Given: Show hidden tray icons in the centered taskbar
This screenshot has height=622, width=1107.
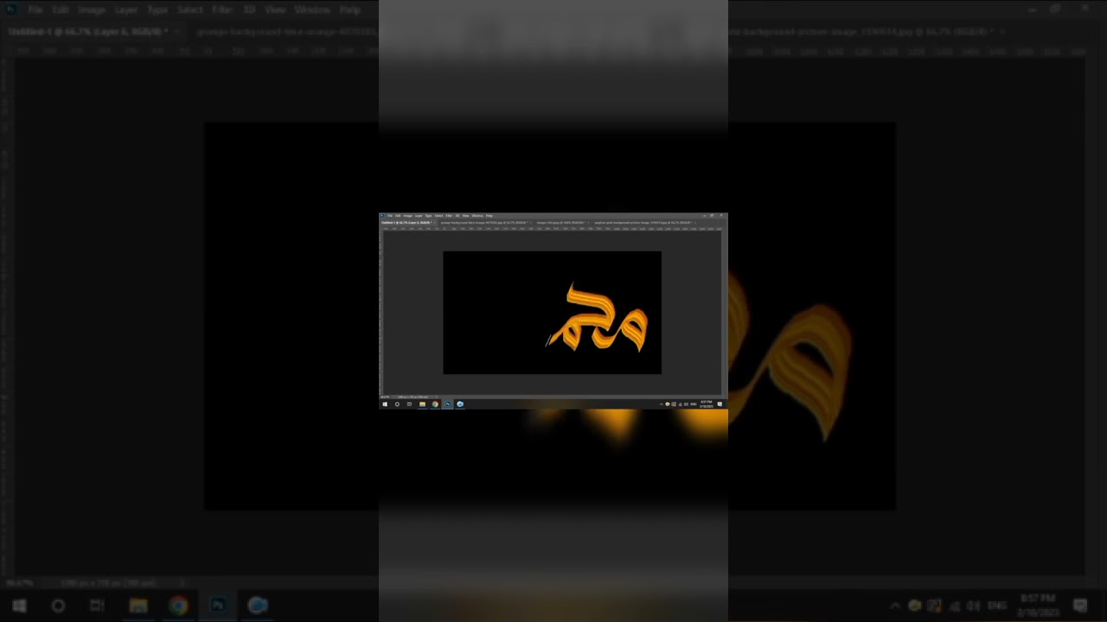Looking at the screenshot, I should (662, 404).
